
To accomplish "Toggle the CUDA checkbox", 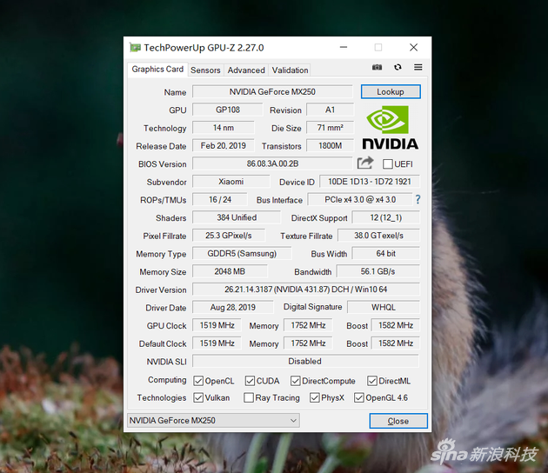I will click(x=250, y=381).
